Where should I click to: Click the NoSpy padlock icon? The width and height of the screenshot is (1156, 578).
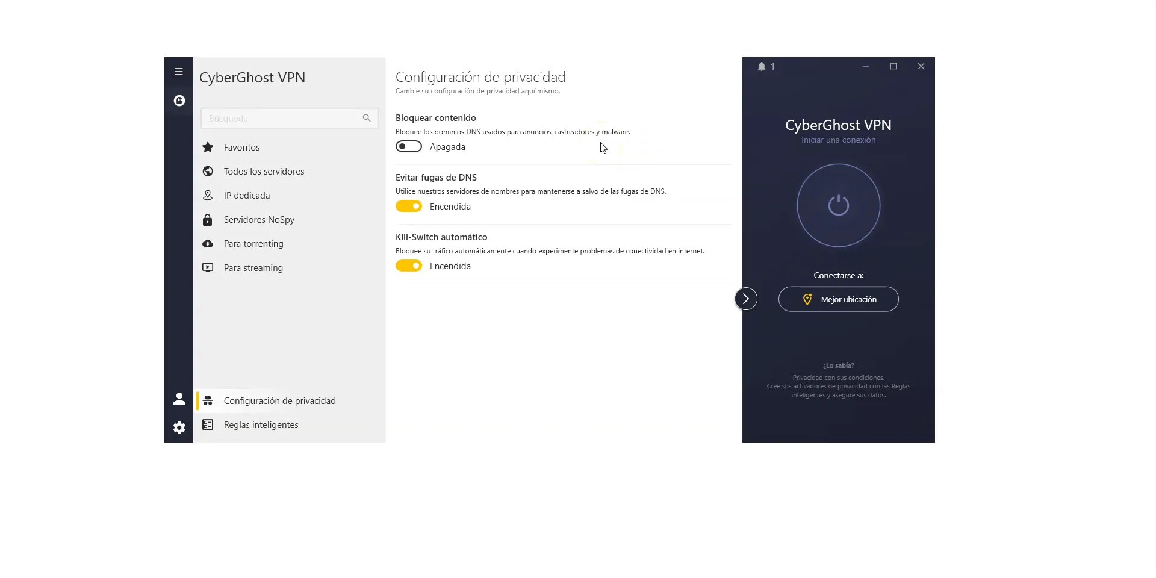point(208,220)
